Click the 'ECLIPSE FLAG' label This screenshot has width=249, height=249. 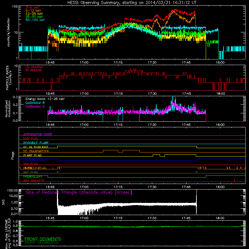34,160
